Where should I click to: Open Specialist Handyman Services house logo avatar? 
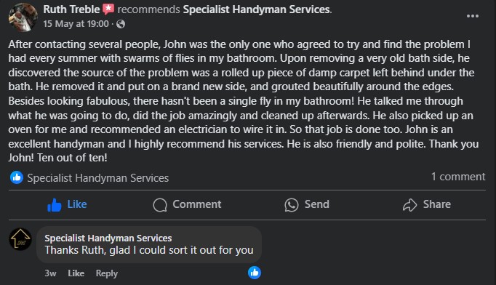tap(20, 239)
